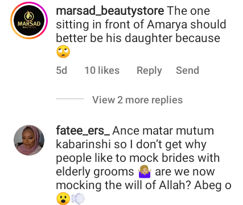This screenshot has width=243, height=205.
Task: Visit the fatee_ers_ username profile
Action: pos(83,131)
